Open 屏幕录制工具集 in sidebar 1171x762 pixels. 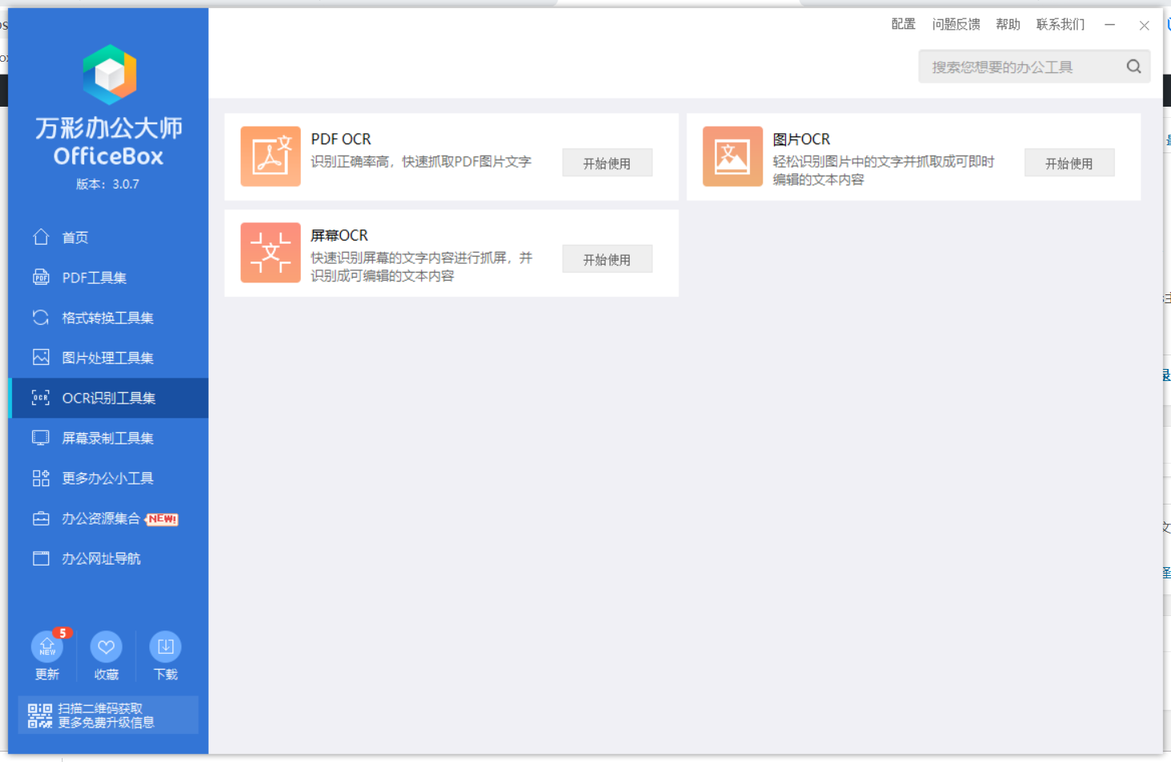(x=108, y=438)
